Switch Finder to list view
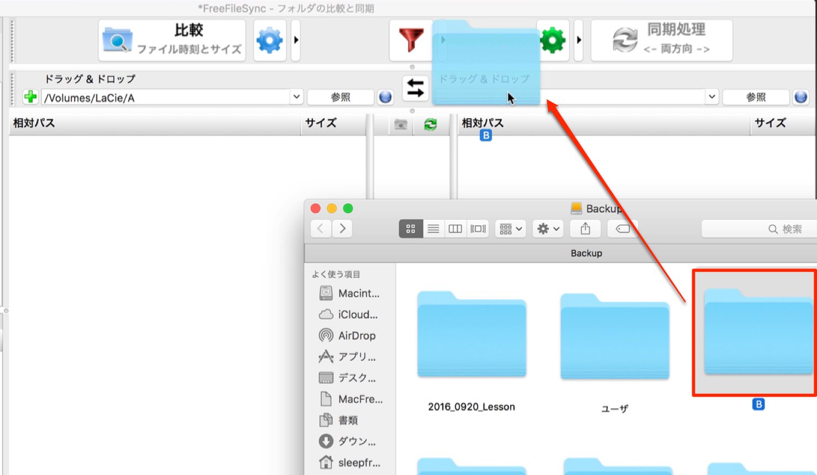Screen dimensions: 817x475 pyautogui.click(x=433, y=229)
